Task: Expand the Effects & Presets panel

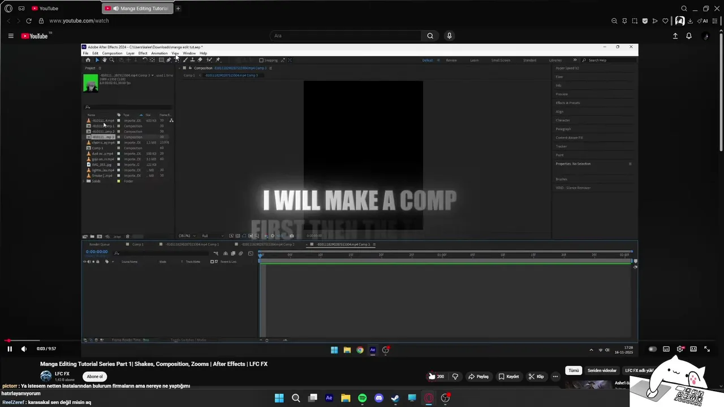Action: [568, 103]
